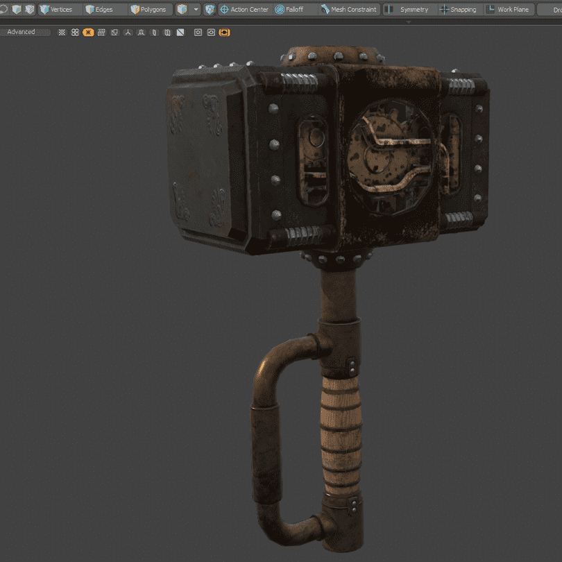Click the orange-highlighted cube selection mode icon
The height and width of the screenshot is (562, 562).
pyautogui.click(x=182, y=10)
